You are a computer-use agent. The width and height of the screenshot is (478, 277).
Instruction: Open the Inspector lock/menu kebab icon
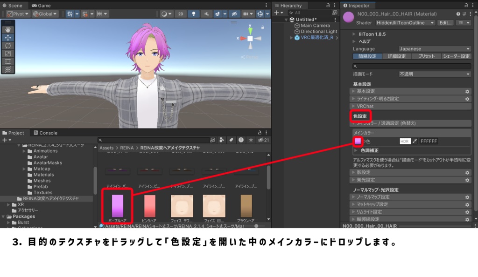click(474, 5)
